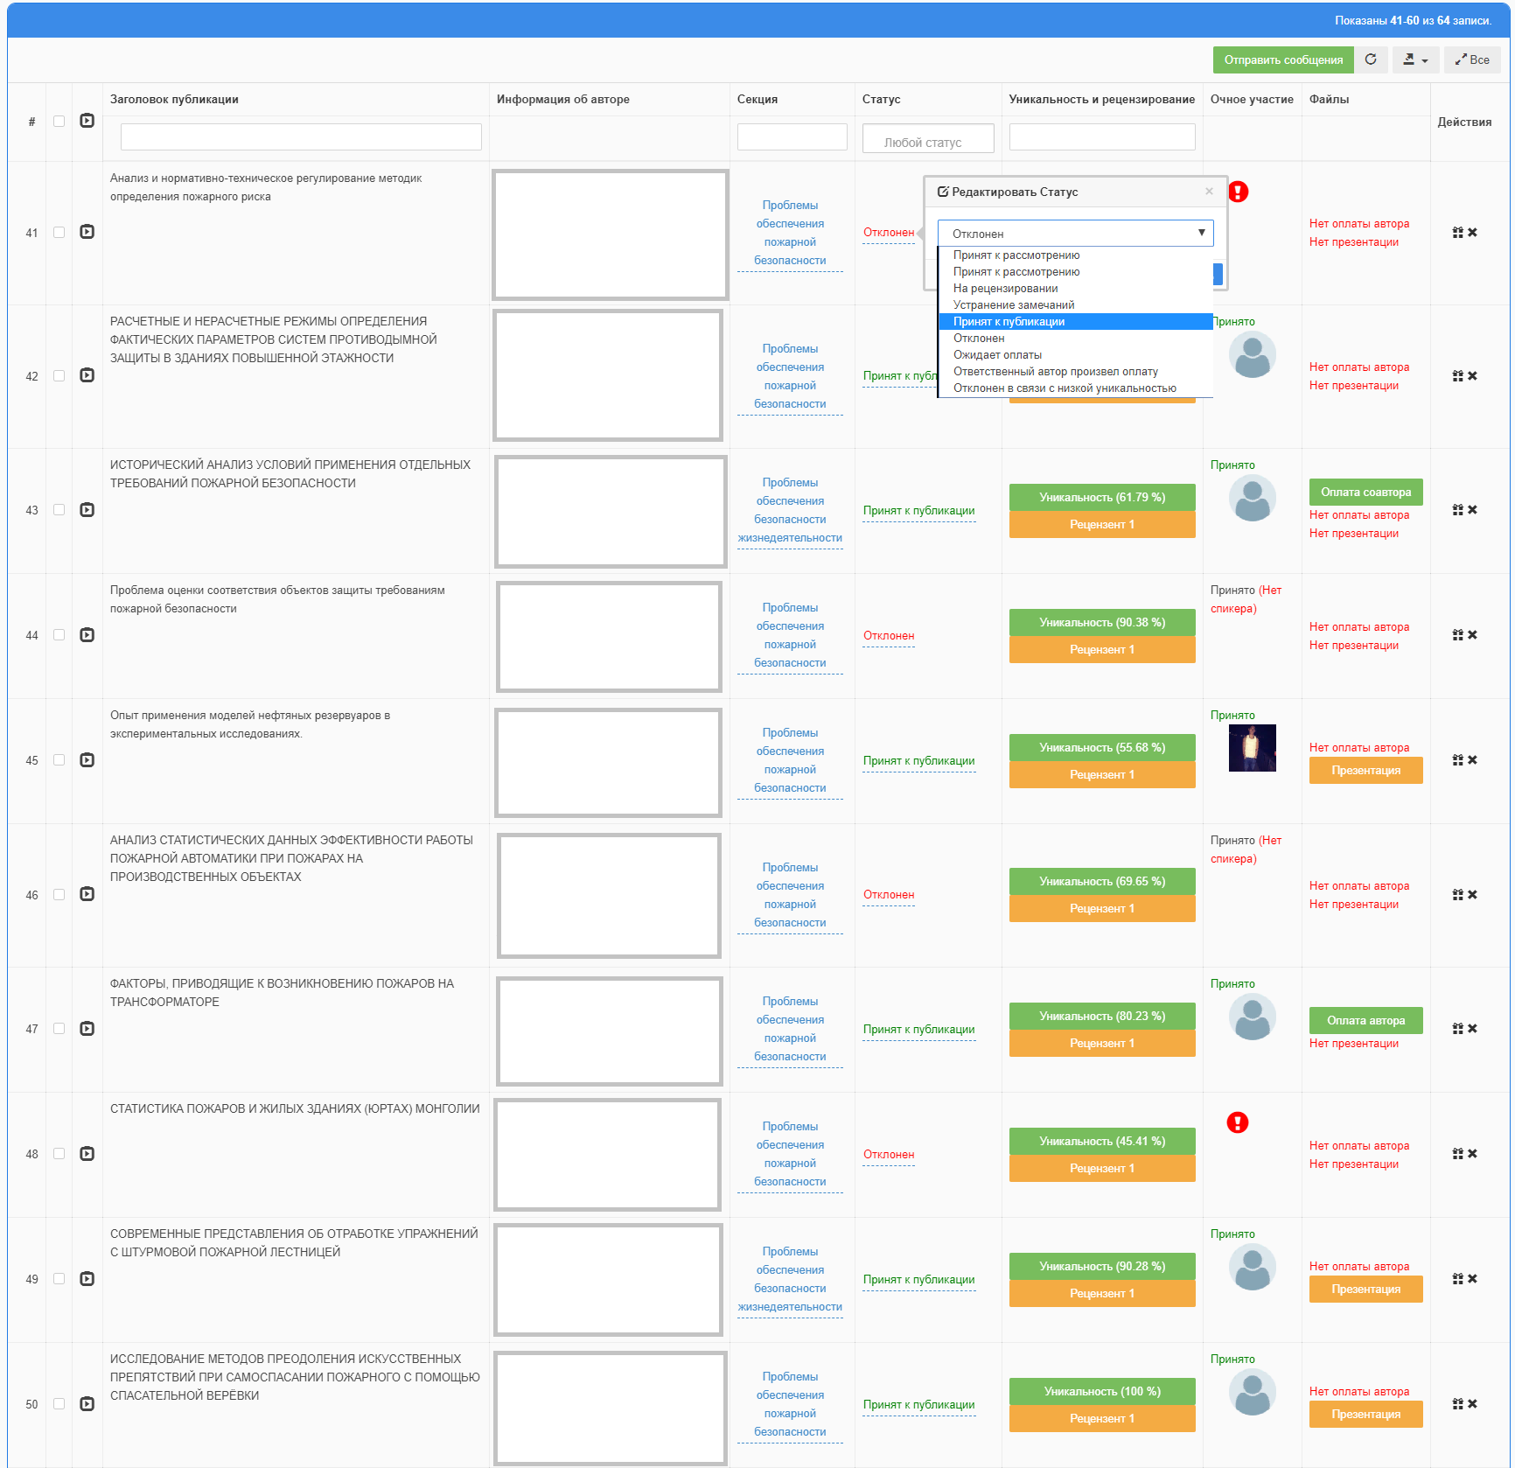Screen dimensions: 1515x1468
Task: Open the export dropdown button
Action: click(1414, 59)
